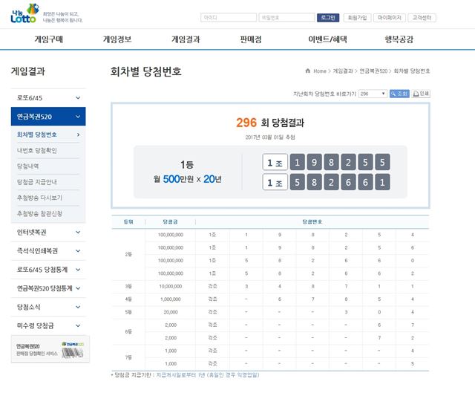Click the 20,000 prize cell
This screenshot has height=393, width=475.
[x=171, y=312]
